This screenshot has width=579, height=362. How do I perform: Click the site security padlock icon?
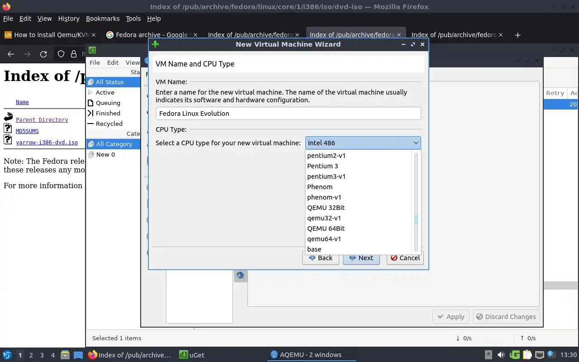click(73, 54)
